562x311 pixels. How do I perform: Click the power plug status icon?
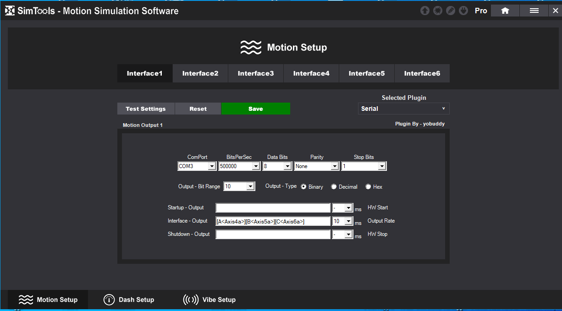tap(463, 11)
